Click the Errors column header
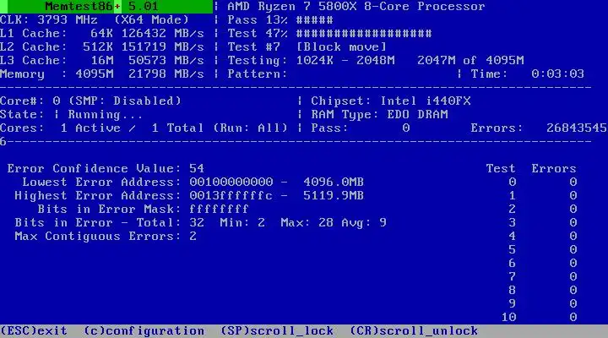The height and width of the screenshot is (338, 608). (x=554, y=168)
